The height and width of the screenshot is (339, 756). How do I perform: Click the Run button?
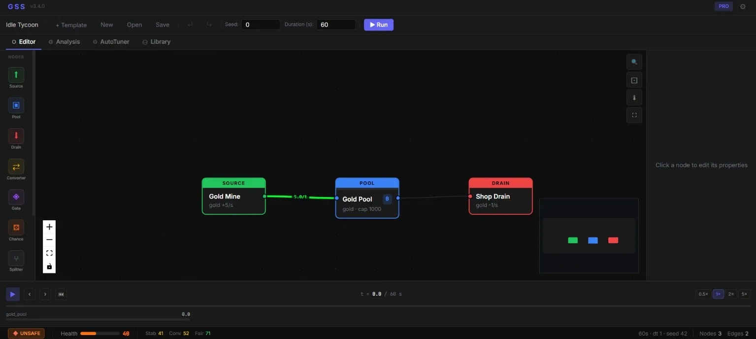point(379,25)
